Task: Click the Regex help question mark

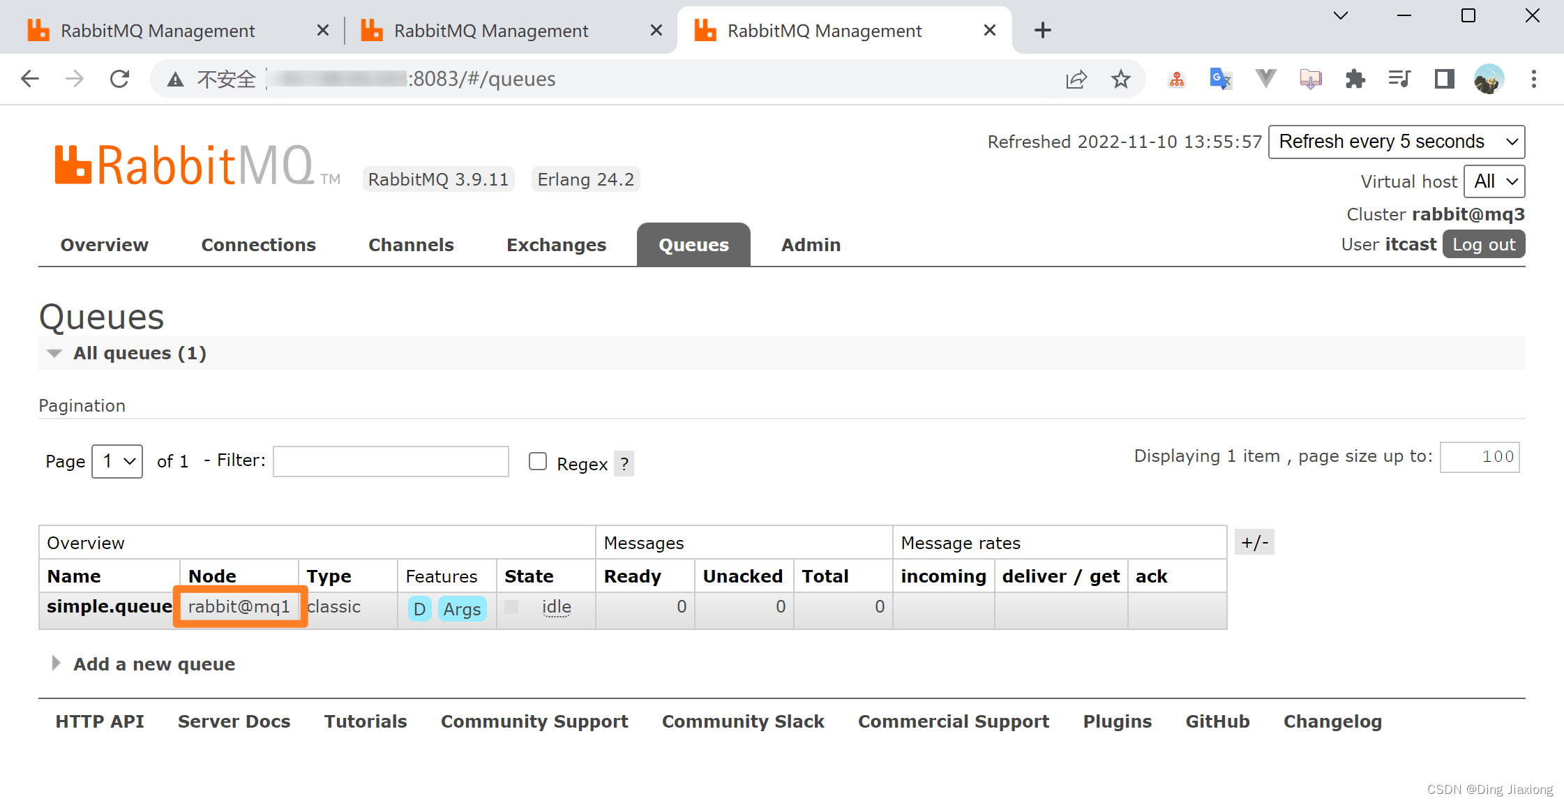Action: (624, 464)
